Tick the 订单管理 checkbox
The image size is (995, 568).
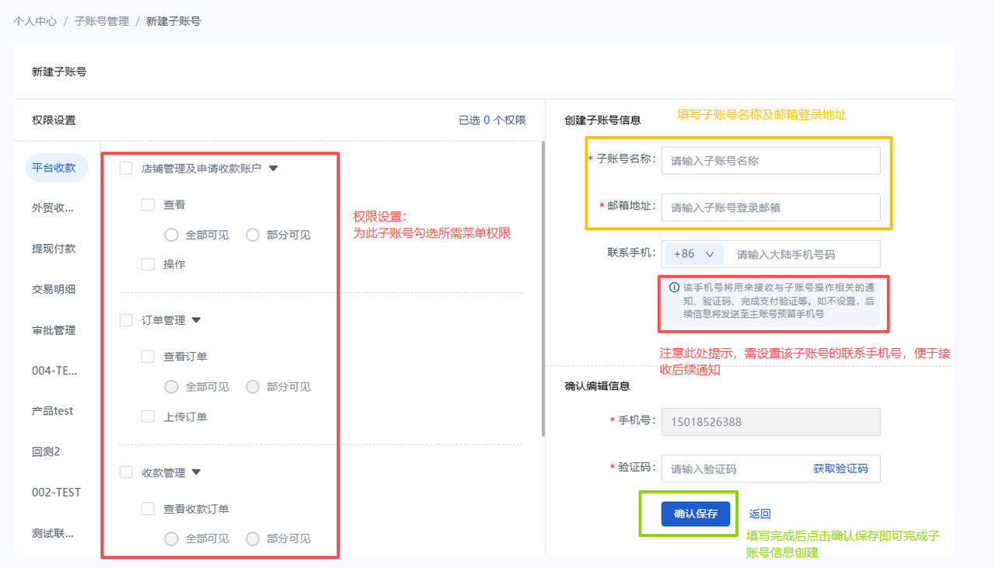tap(126, 319)
